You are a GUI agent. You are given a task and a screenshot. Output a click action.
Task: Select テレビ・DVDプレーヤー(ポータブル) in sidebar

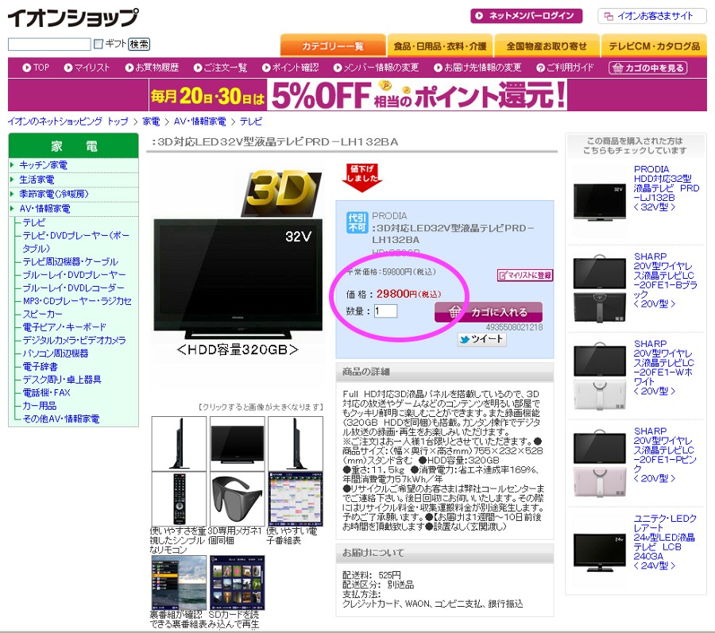pyautogui.click(x=76, y=242)
